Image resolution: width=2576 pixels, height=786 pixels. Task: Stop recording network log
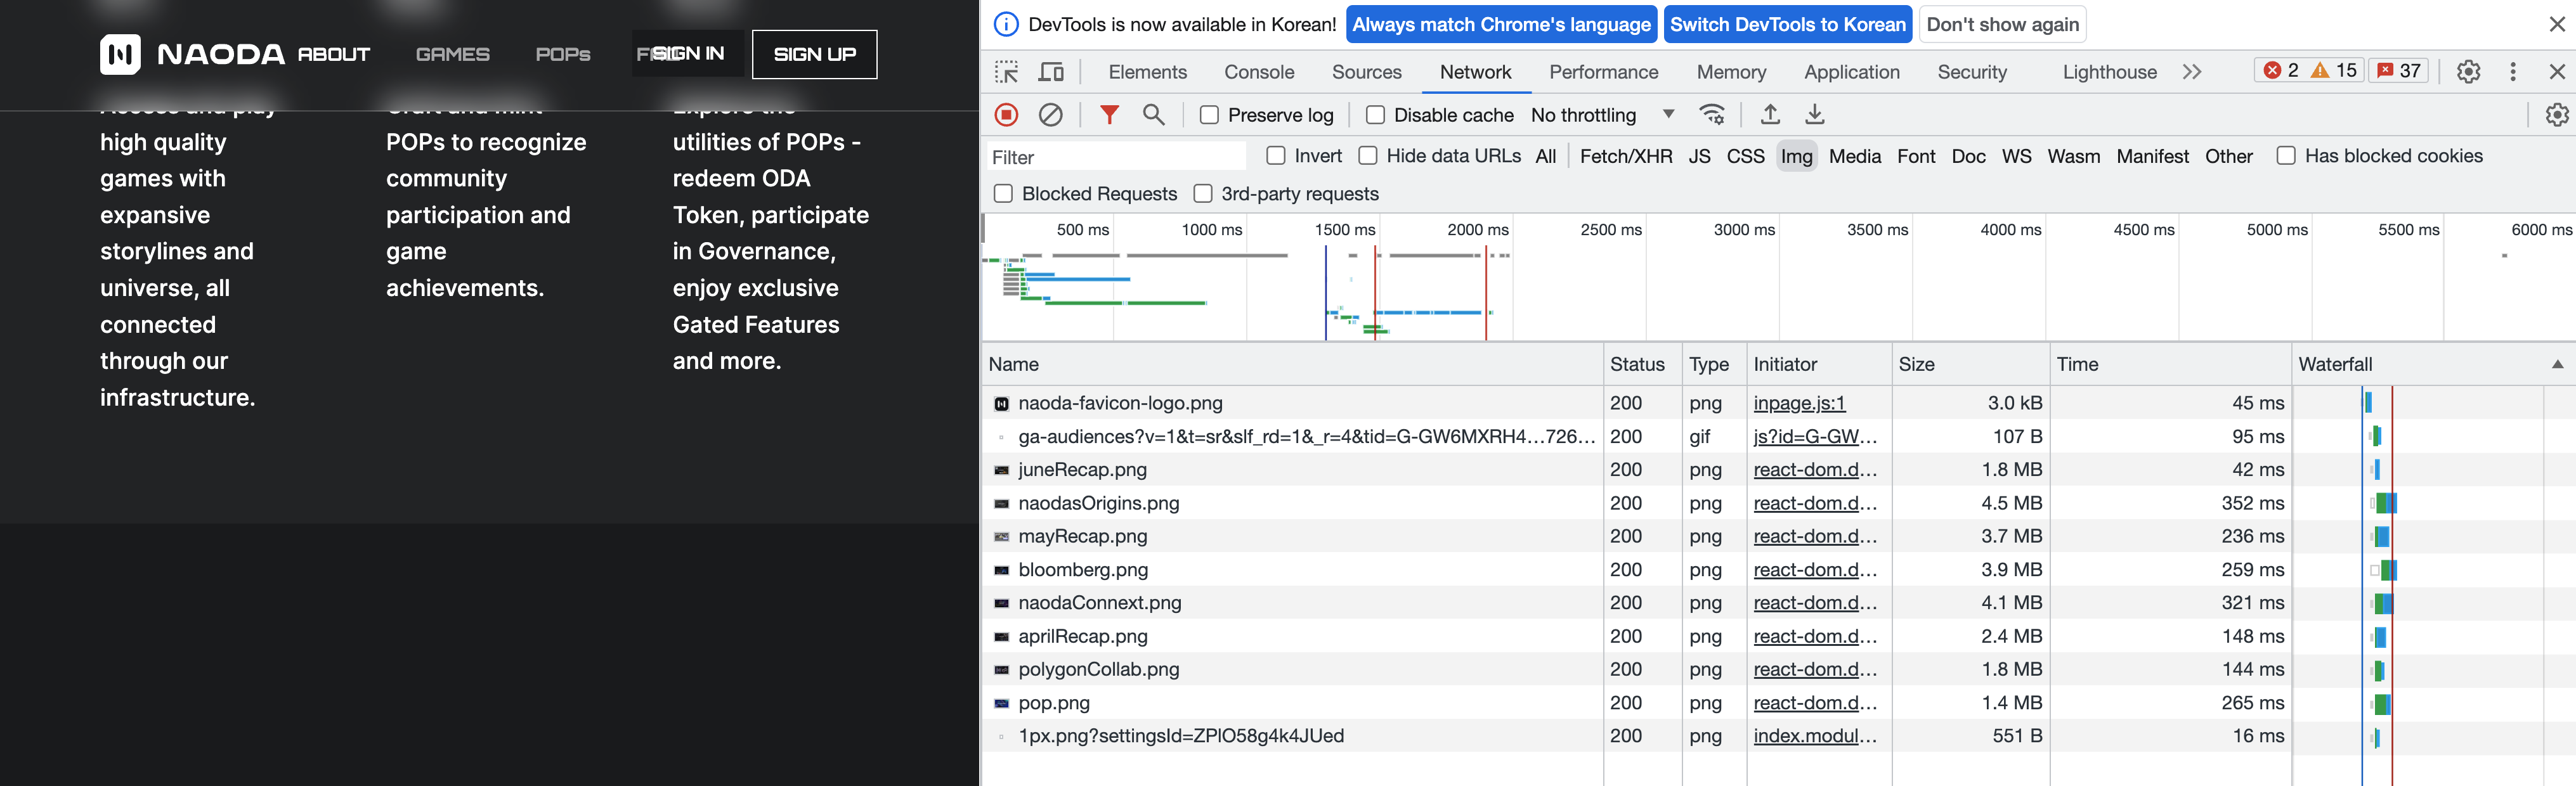(1007, 115)
